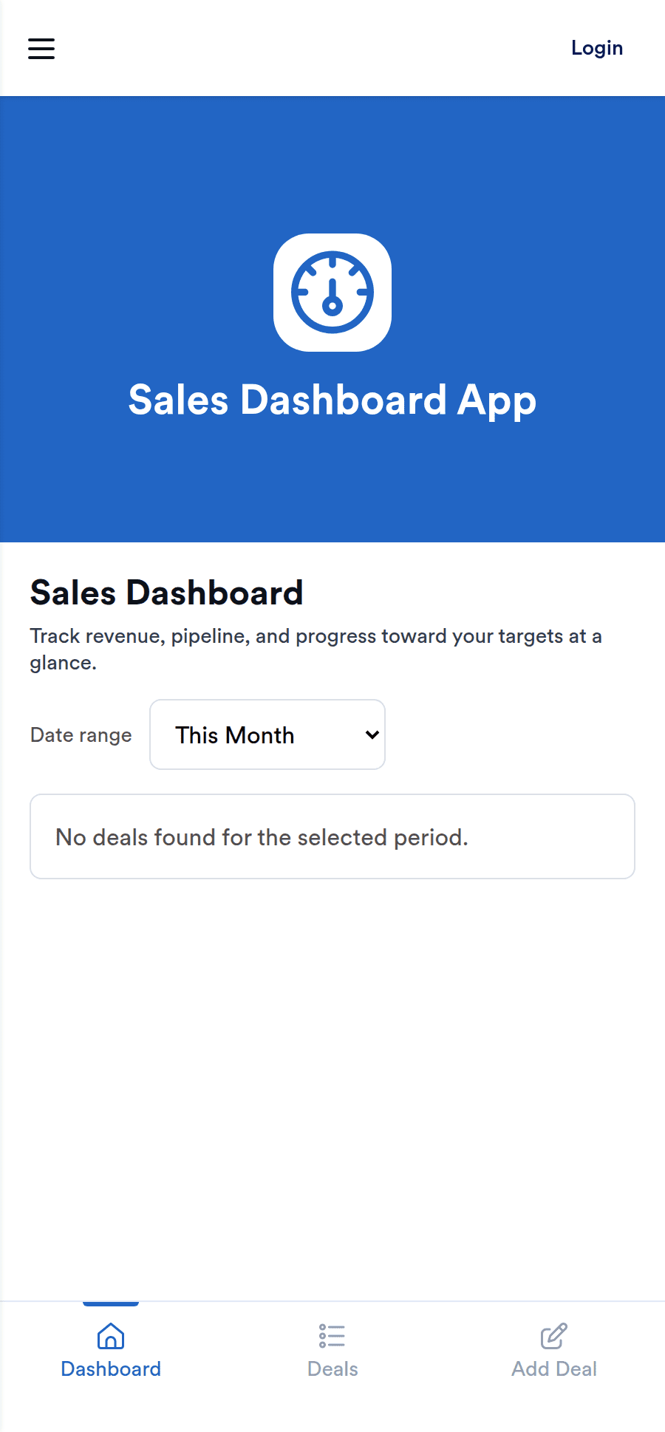The width and height of the screenshot is (665, 1432).
Task: Click the chevron arrow on date dropdown
Action: [372, 734]
